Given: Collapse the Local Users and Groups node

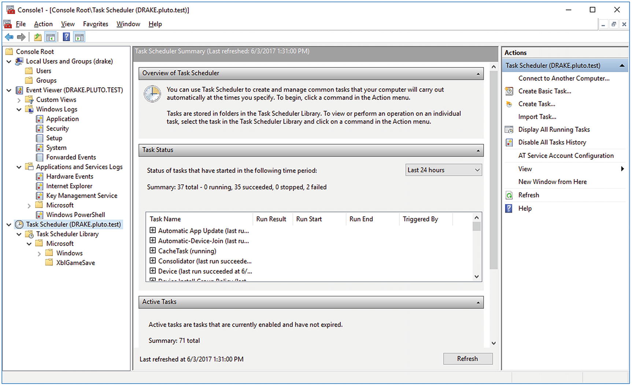Looking at the screenshot, I should click(9, 61).
